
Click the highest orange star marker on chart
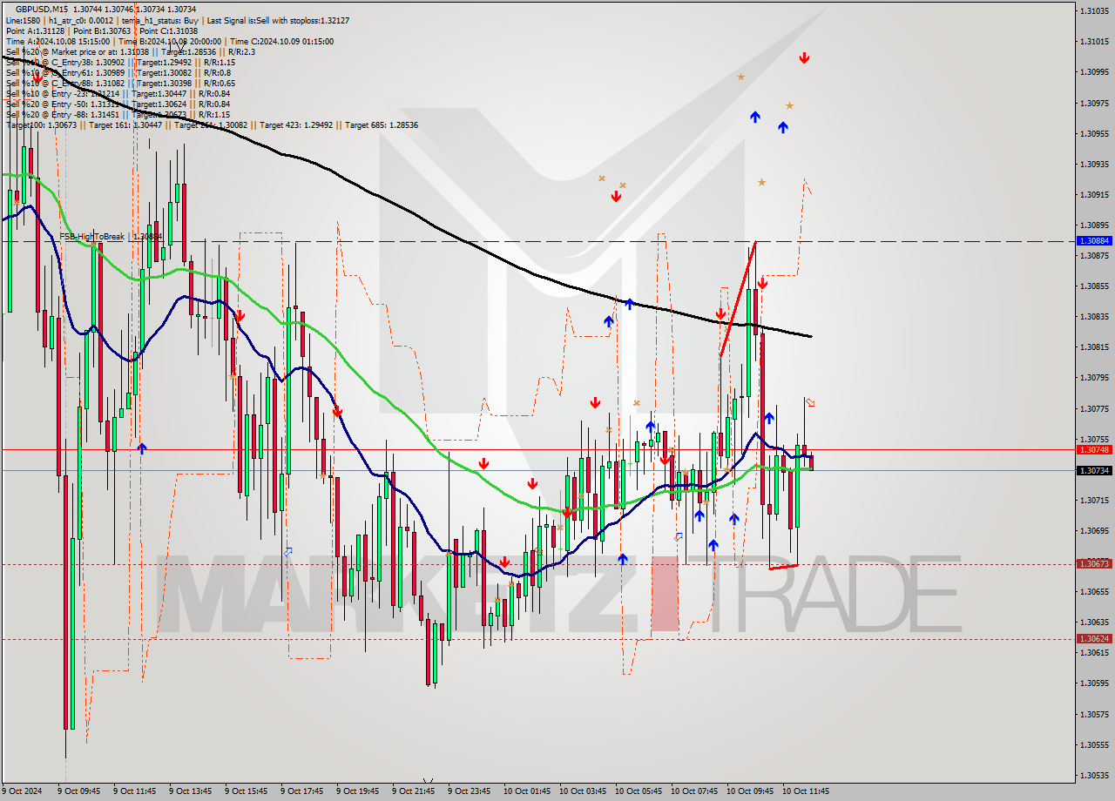740,77
